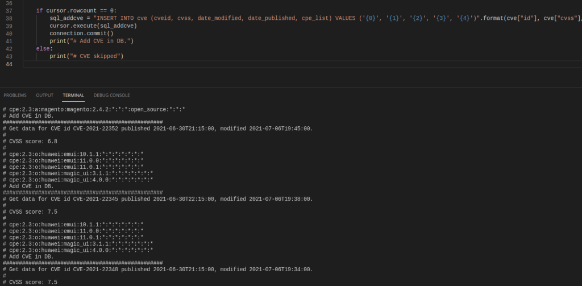
Task: Open the Output panel tab
Action: pos(44,95)
